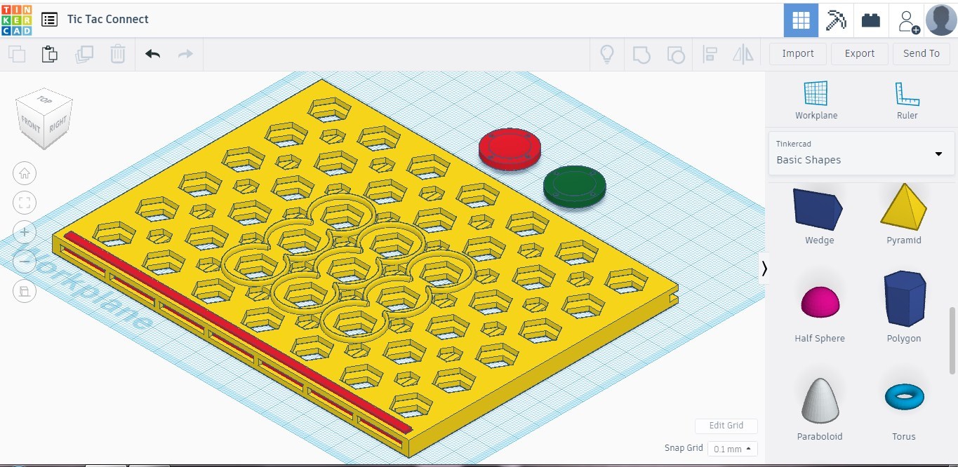Click the project title Tic Tac Connect
This screenshot has width=958, height=467.
(x=108, y=20)
